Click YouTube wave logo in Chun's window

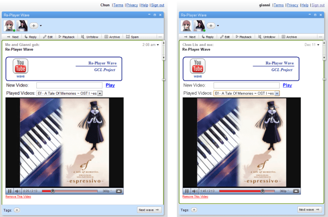click(21, 68)
